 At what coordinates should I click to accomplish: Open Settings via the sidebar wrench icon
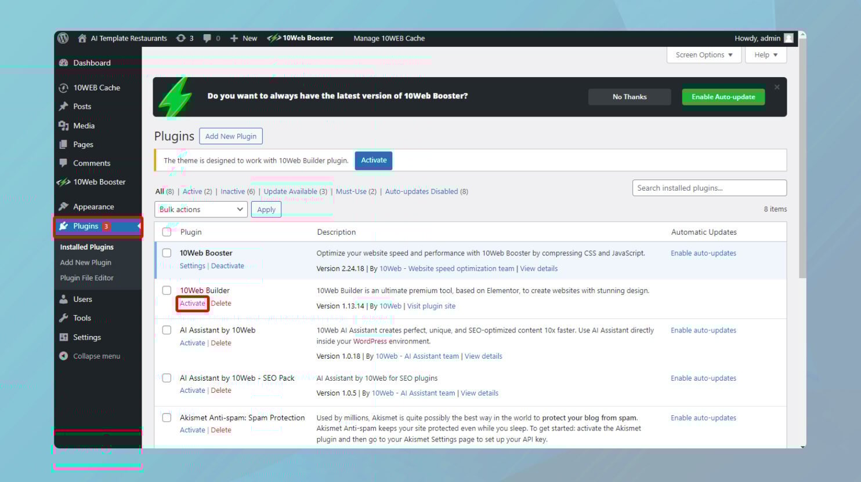pos(64,337)
